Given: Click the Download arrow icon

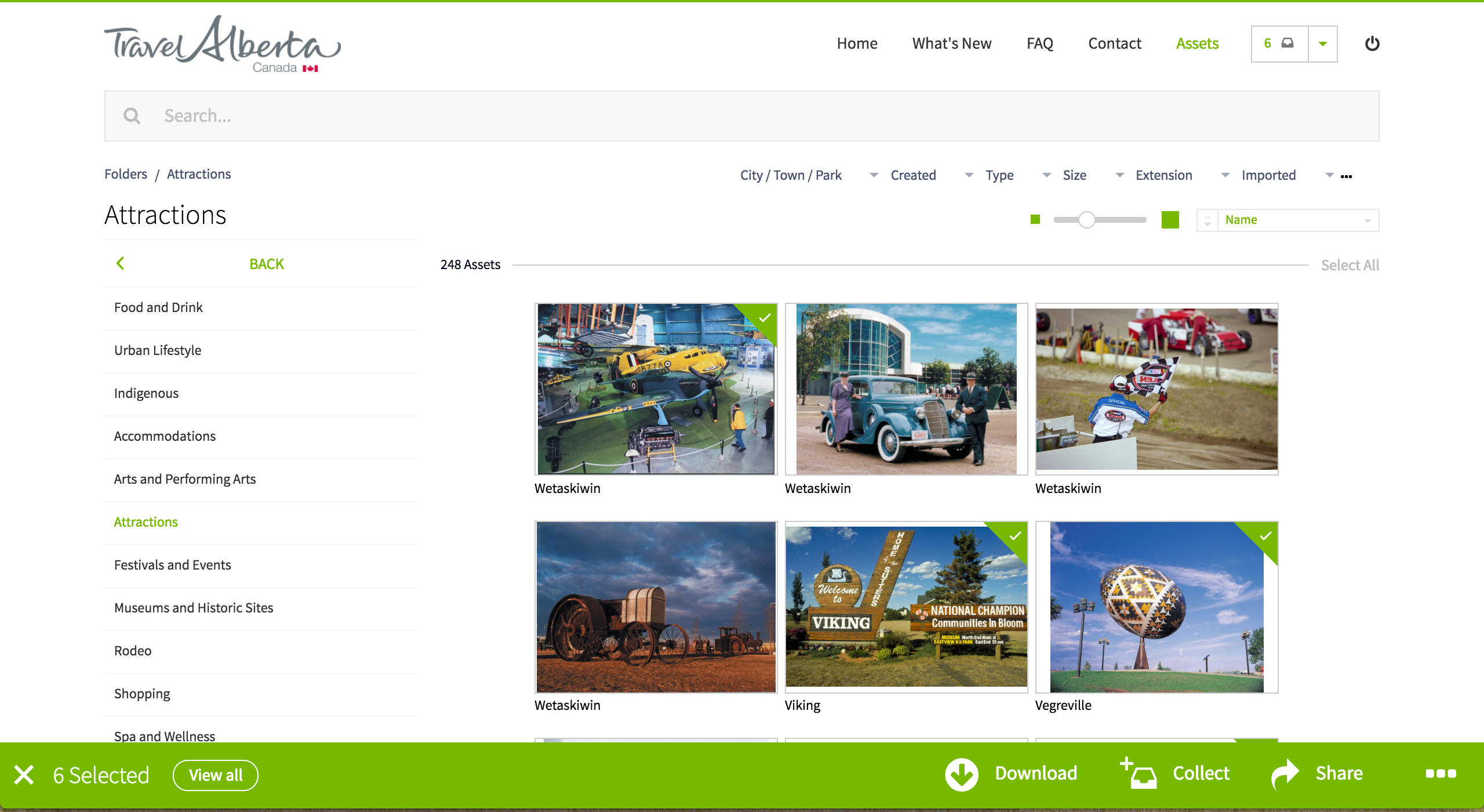Looking at the screenshot, I should pos(962,774).
